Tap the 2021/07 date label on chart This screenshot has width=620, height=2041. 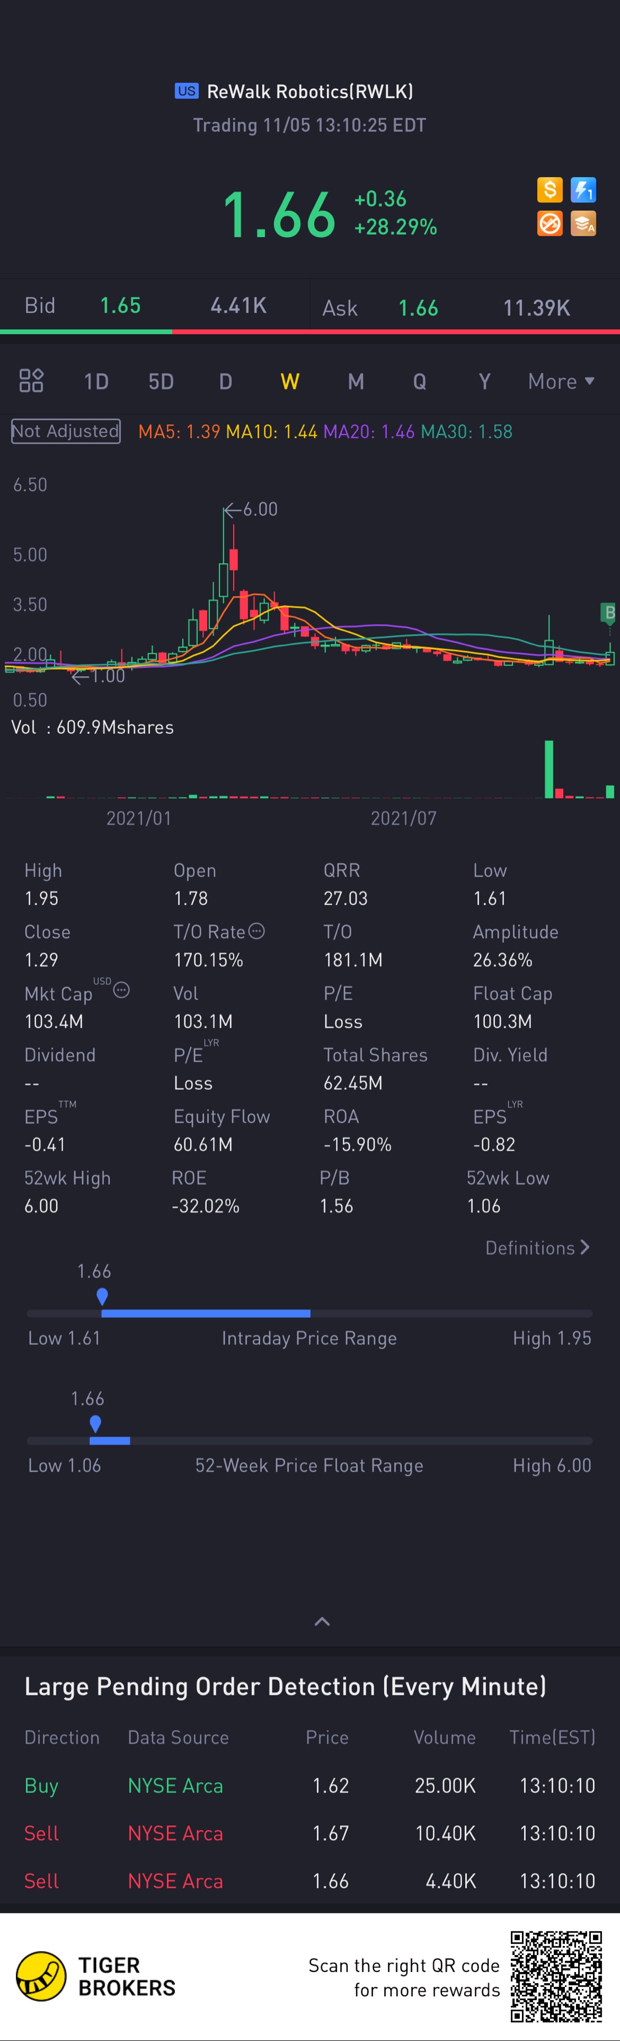point(404,818)
